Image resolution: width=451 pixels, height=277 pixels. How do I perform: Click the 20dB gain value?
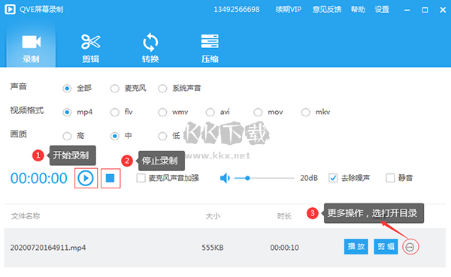309,178
